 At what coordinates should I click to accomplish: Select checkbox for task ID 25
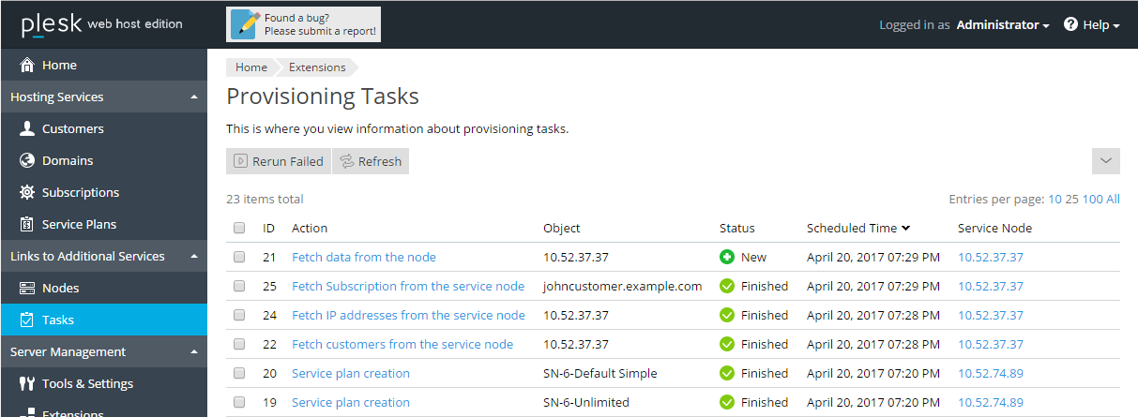(x=239, y=286)
